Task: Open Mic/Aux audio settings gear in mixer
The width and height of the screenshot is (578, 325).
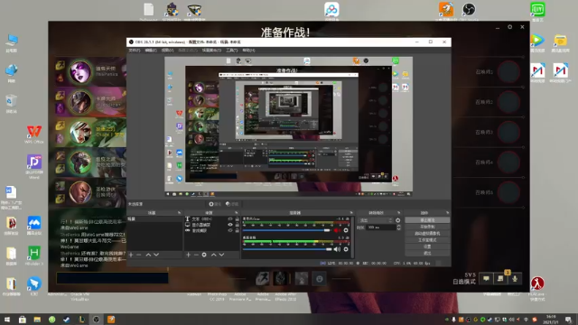Action: click(x=346, y=230)
